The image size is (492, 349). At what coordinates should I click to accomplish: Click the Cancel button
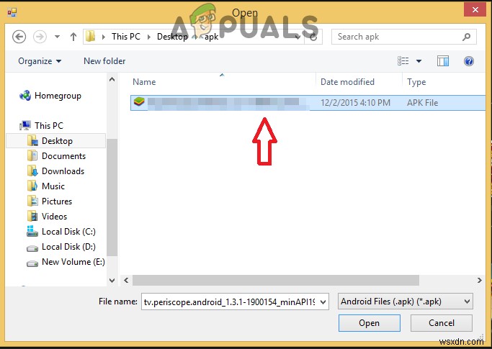point(441,323)
